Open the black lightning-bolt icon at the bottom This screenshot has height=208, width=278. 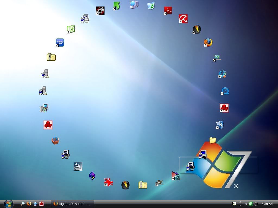tap(125, 185)
